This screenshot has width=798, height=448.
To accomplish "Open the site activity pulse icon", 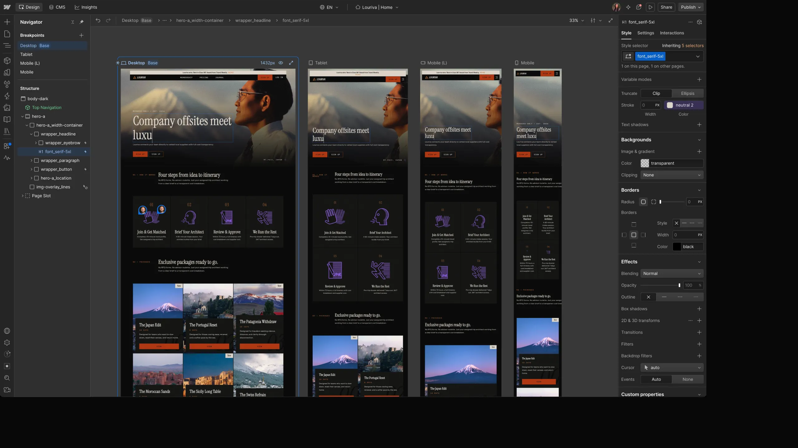I will click(x=7, y=158).
